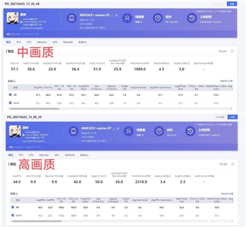Open the FPS tab in 14_00_39 report
The image size is (246, 228).
click(x=21, y=155)
